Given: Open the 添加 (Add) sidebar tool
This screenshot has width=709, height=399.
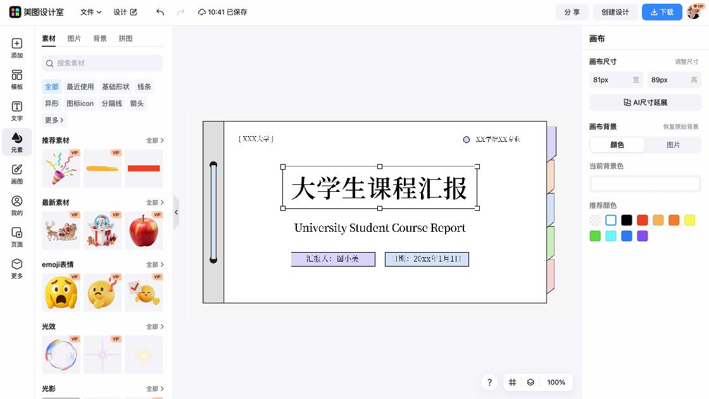Looking at the screenshot, I should click(16, 48).
